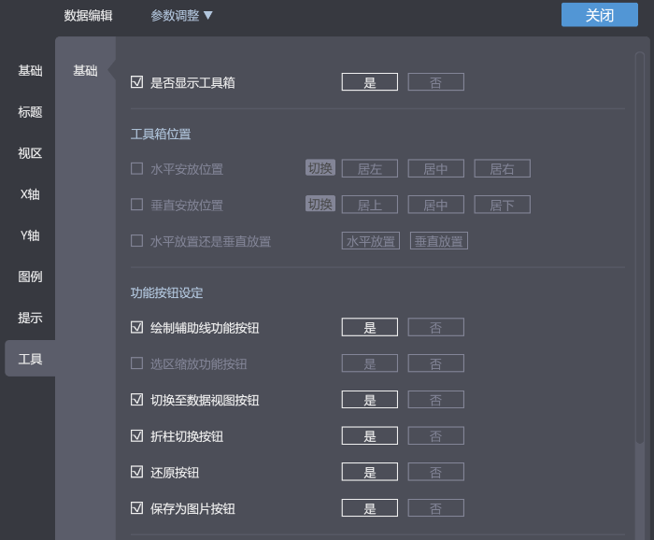Click 切换 button for 水平安放位置
The width and height of the screenshot is (654, 540).
(x=320, y=167)
